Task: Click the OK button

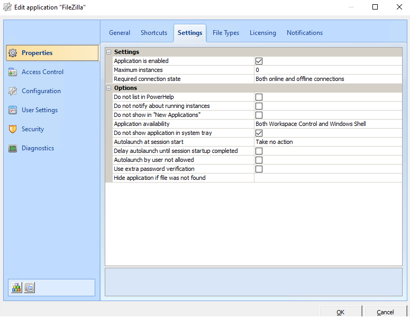Action: point(341,312)
